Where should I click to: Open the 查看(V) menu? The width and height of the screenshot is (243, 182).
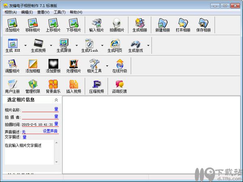coord(43,12)
